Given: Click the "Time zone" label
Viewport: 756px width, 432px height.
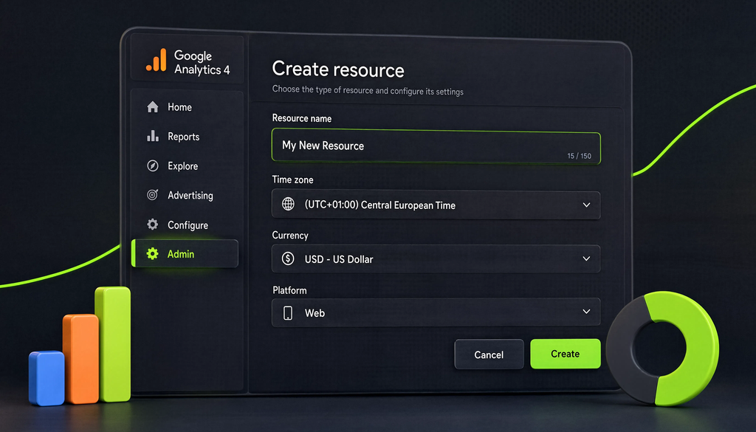Looking at the screenshot, I should [x=292, y=179].
